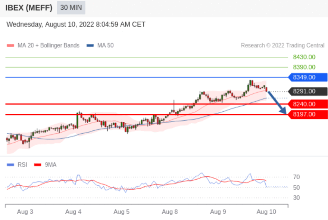Click the blue downward forecast arrow

[277, 103]
